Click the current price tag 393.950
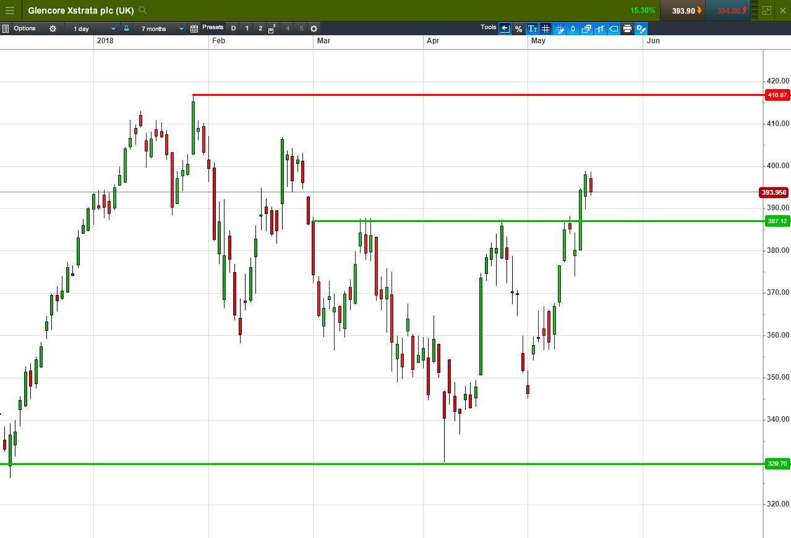This screenshot has width=791, height=538. point(773,192)
